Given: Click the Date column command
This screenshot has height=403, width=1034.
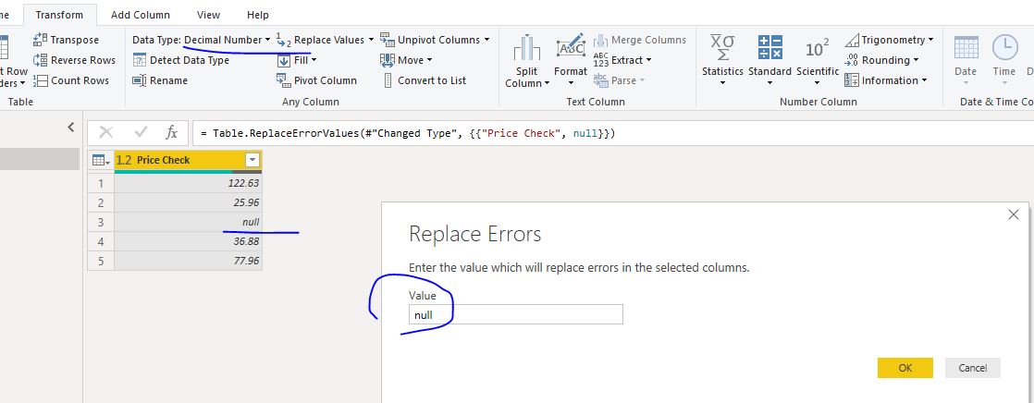Looking at the screenshot, I should click(x=966, y=61).
